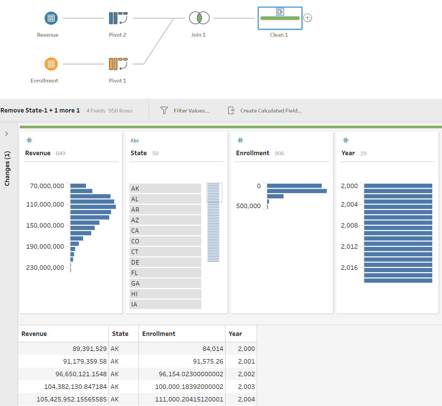Click the Pivot 1 step icon
This screenshot has height=406, width=442.
coord(118,64)
